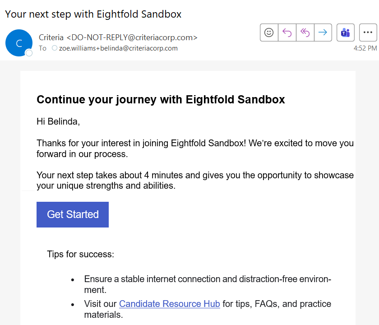The image size is (379, 325).
Task: Click the "Hi Belinda," greeting text
Action: point(58,121)
